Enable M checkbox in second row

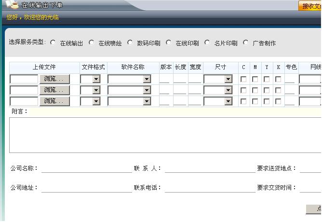coord(255,90)
